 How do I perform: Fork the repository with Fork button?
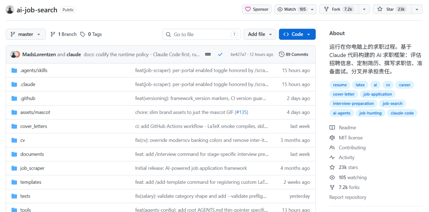pyautogui.click(x=339, y=9)
